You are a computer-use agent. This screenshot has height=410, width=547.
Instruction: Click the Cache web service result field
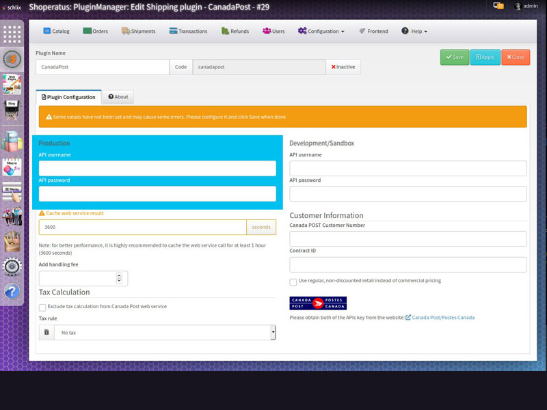tap(143, 227)
